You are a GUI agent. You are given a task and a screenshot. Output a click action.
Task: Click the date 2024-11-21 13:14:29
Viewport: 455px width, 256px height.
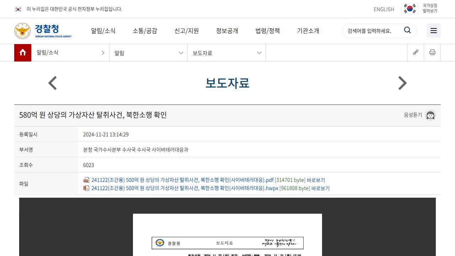(x=106, y=134)
